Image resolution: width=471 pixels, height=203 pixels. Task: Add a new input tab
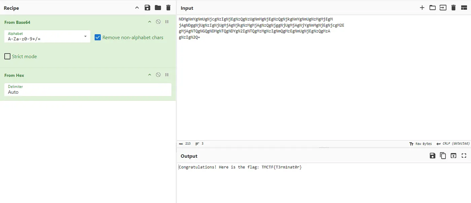[422, 8]
